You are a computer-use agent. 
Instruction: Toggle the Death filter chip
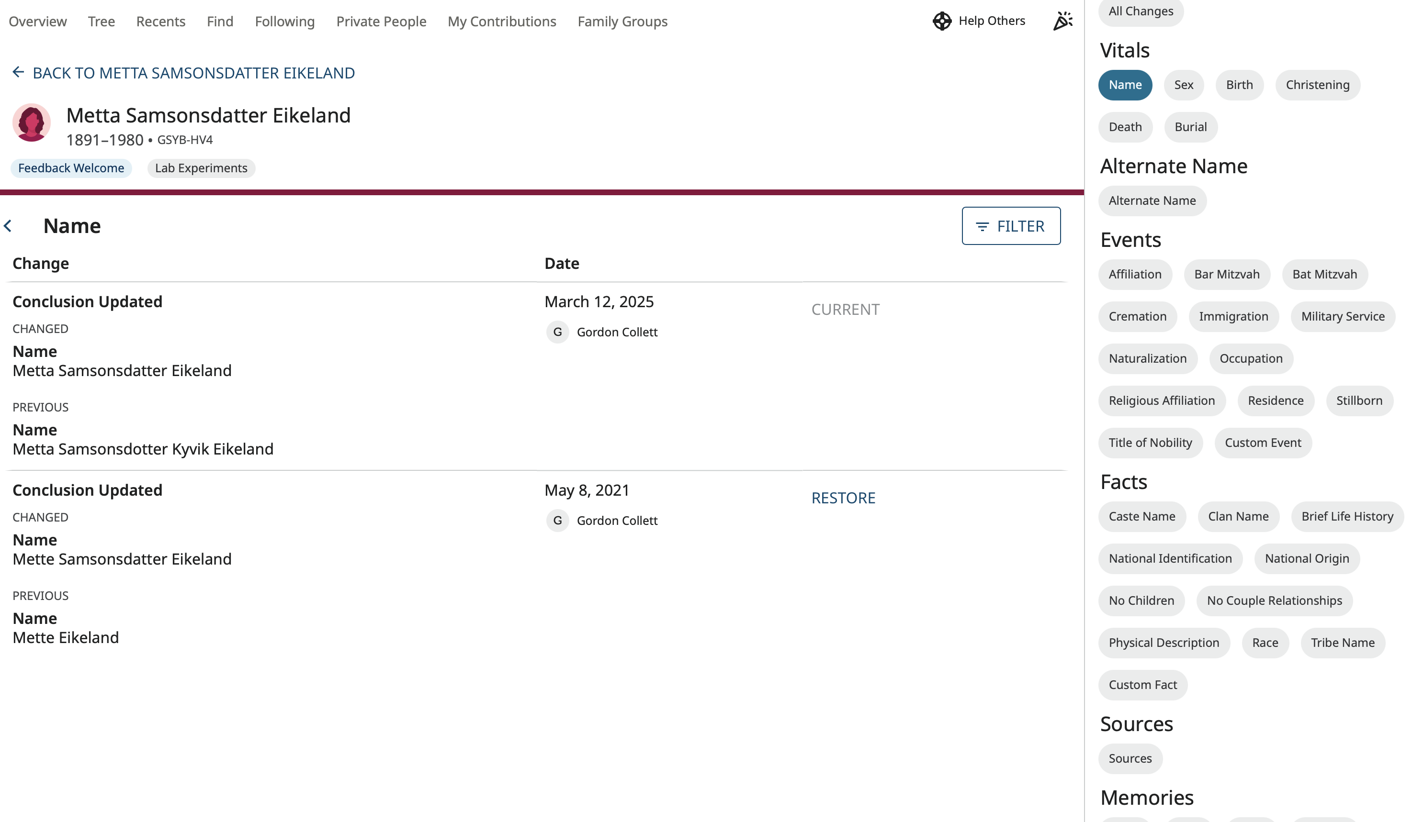[x=1125, y=127]
